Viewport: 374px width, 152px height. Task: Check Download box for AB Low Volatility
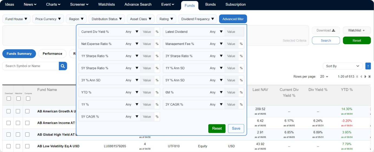tap(9, 146)
